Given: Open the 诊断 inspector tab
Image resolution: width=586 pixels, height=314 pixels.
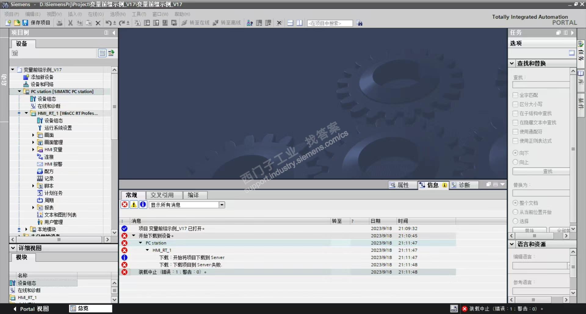Looking at the screenshot, I should pyautogui.click(x=464, y=185).
